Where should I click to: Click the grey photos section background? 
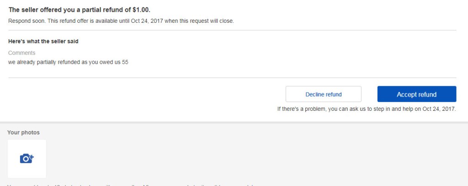[257, 155]
